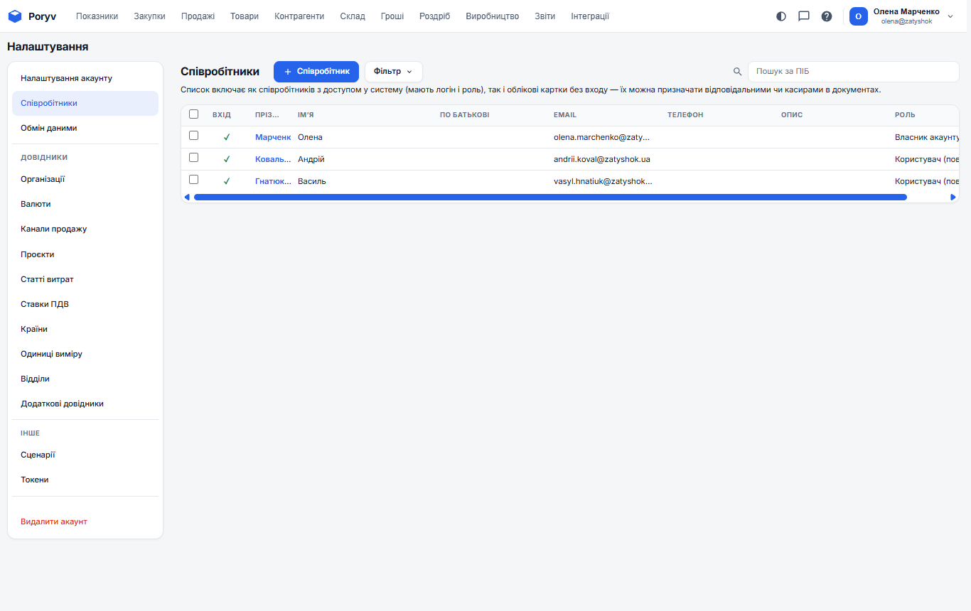Viewport: 971px width, 611px height.
Task: Toggle the dark/light theme contrast icon
Action: 781,16
